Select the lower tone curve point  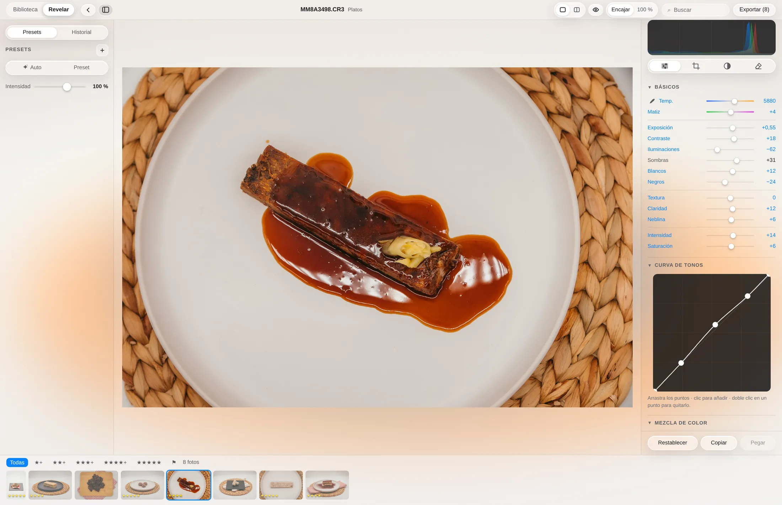point(681,363)
